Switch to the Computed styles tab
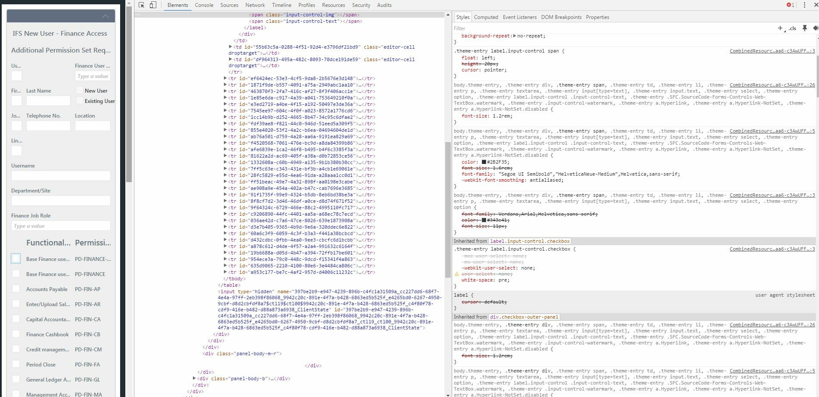 click(486, 17)
